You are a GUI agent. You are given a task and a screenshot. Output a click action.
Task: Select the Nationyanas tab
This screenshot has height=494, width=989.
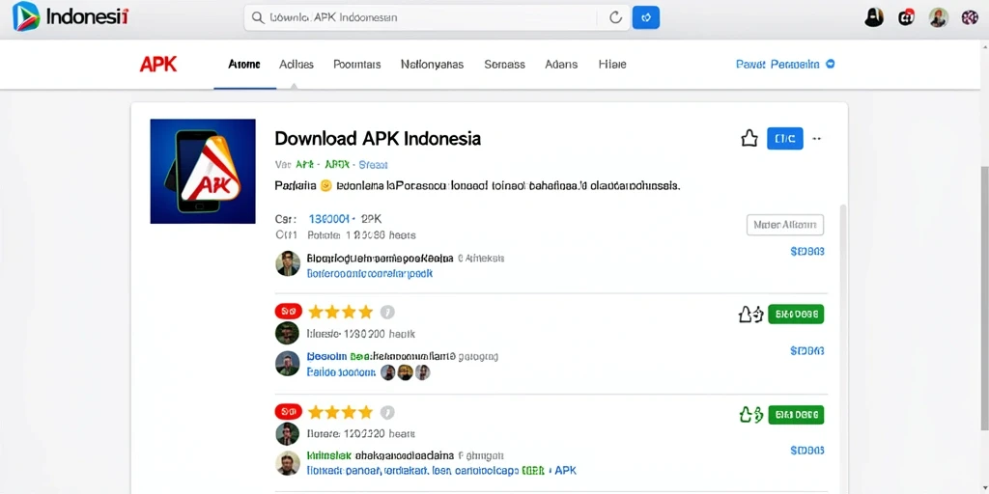pos(432,65)
